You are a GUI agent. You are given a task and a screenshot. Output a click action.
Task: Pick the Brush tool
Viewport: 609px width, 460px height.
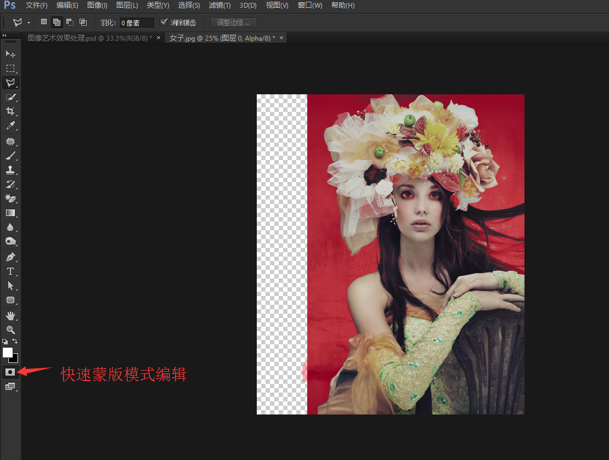[x=11, y=155]
